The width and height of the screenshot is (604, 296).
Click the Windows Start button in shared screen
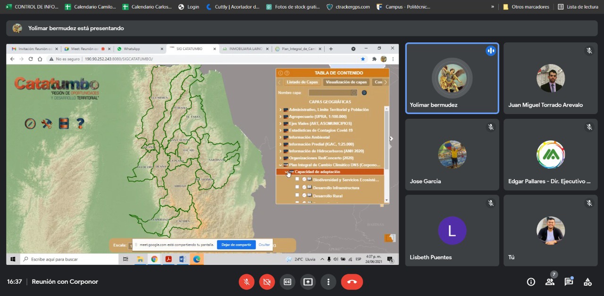tap(13, 259)
